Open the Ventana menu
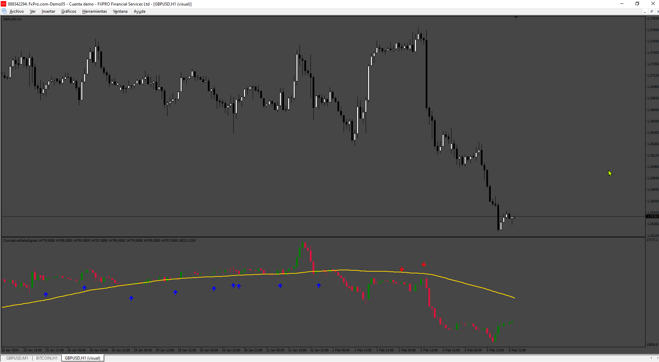The height and width of the screenshot is (362, 659). [x=120, y=11]
